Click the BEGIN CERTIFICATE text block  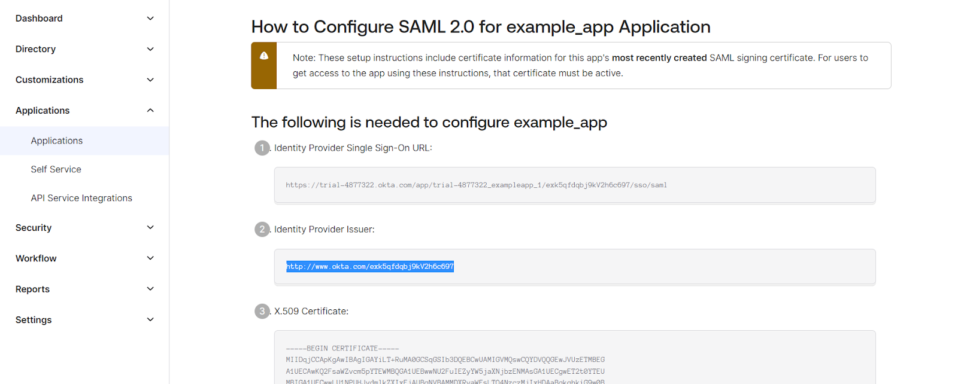click(342, 348)
